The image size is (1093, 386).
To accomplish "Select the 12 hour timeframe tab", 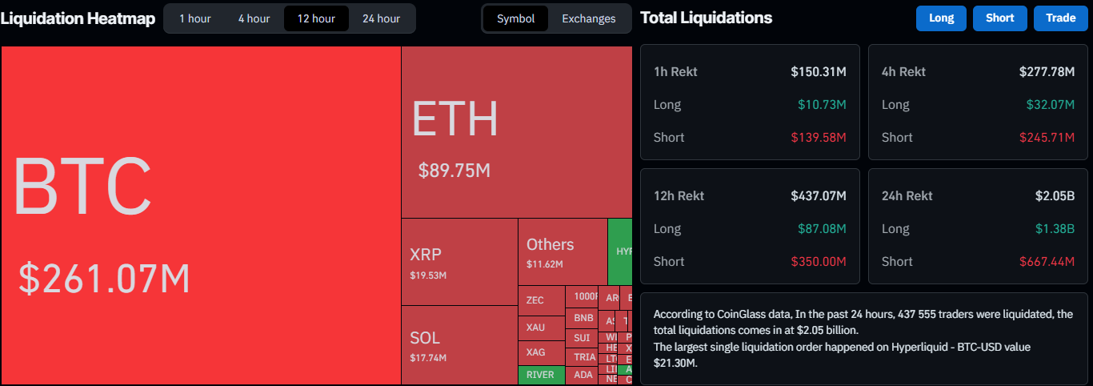I will [x=316, y=18].
